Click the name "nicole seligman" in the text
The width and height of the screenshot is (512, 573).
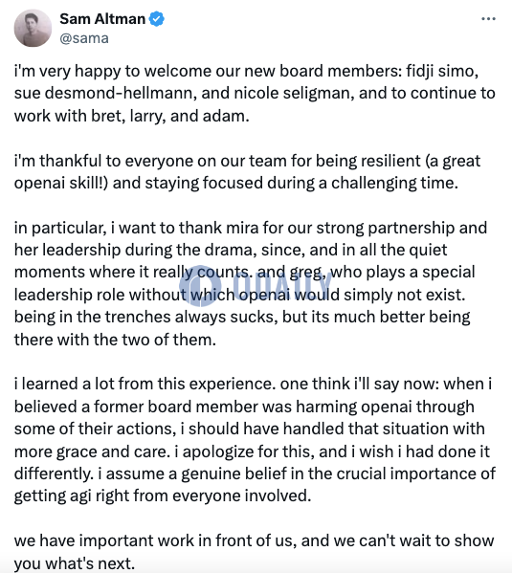[294, 94]
